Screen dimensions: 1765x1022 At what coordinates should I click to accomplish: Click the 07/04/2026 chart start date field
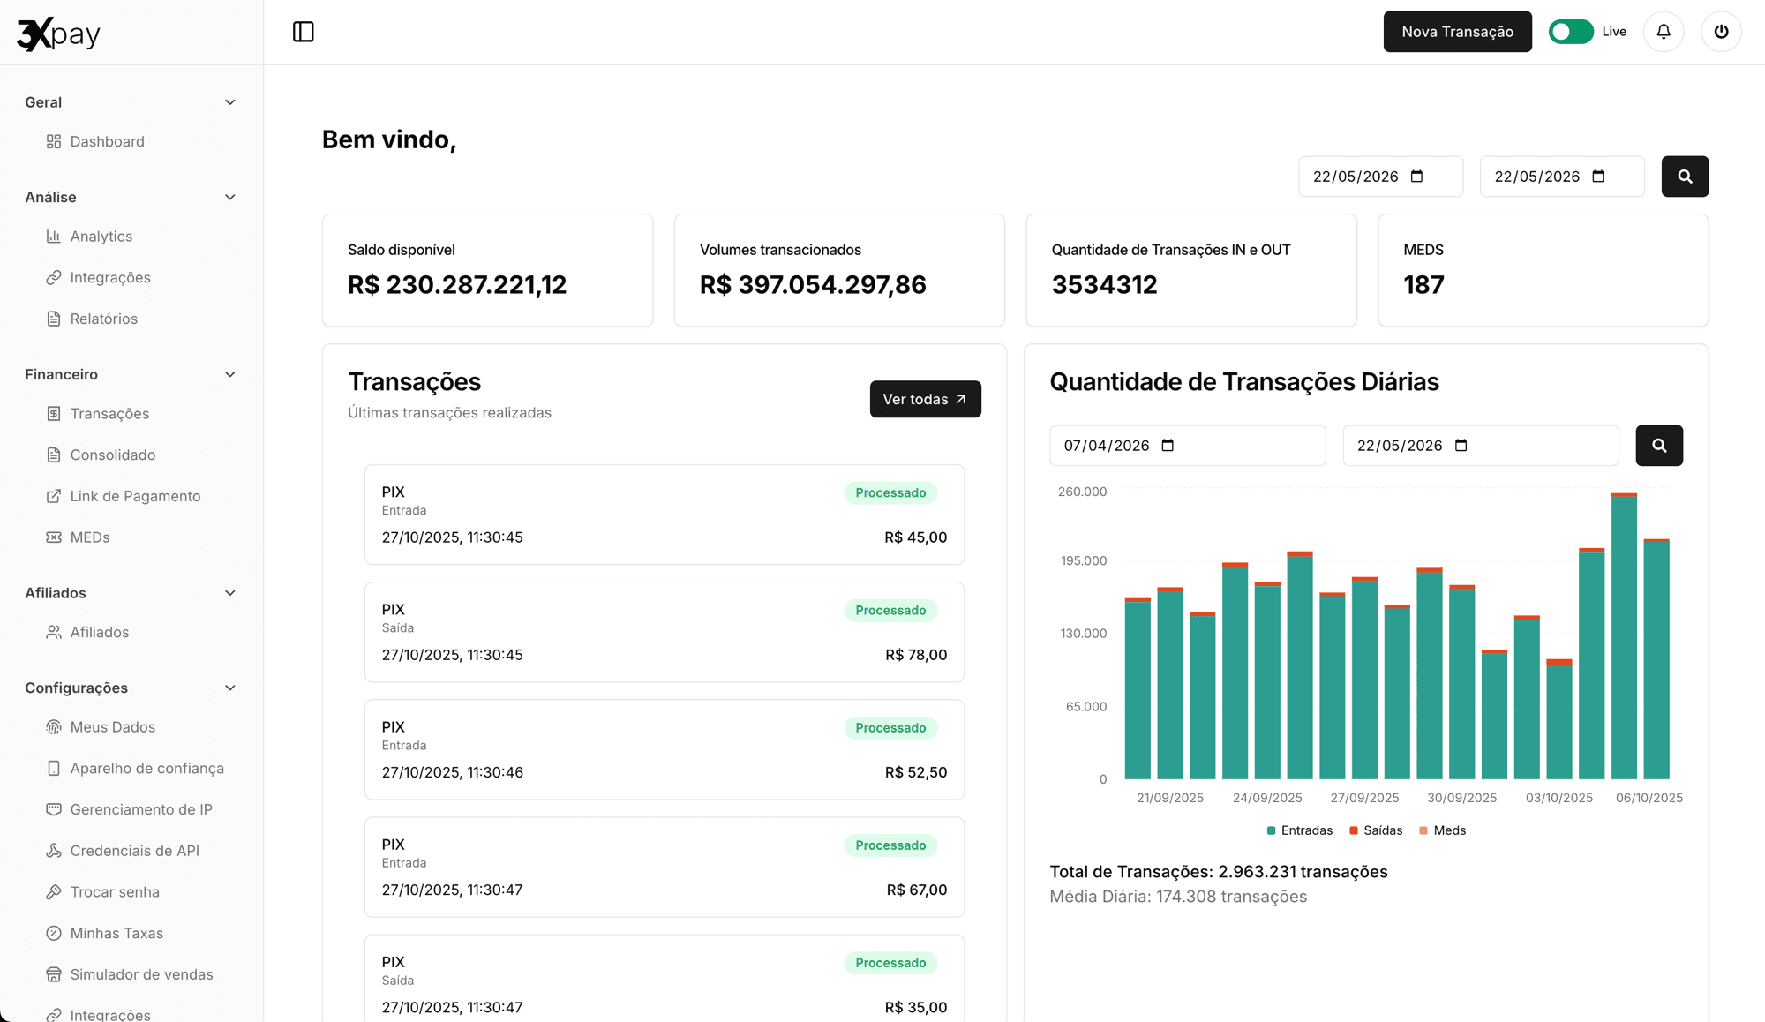1187,446
